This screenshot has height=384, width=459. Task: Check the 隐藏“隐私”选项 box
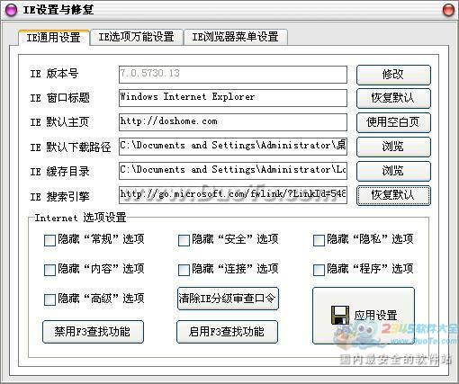319,240
